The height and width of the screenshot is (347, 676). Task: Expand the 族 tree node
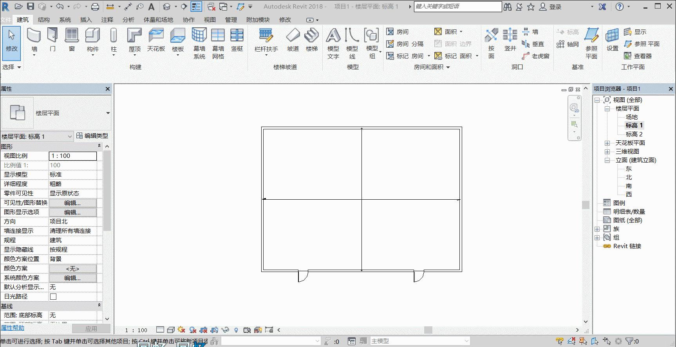pyautogui.click(x=597, y=229)
